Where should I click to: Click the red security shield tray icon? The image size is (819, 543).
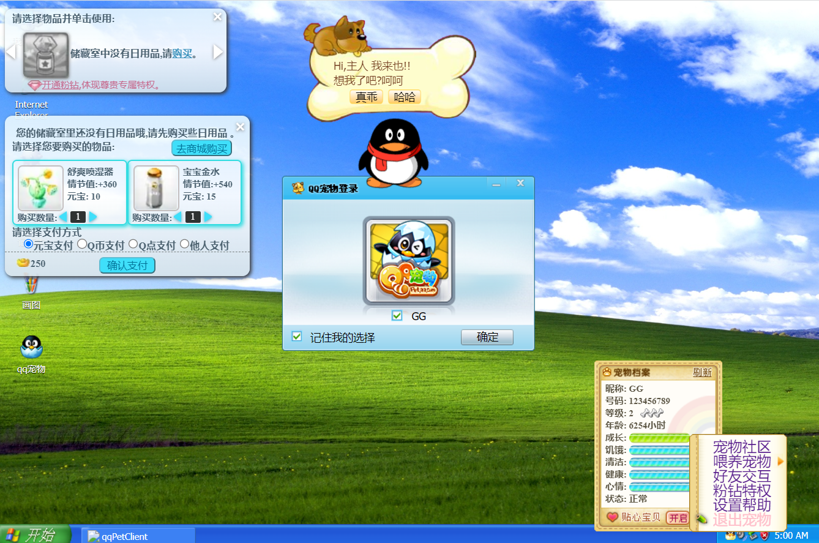(764, 535)
